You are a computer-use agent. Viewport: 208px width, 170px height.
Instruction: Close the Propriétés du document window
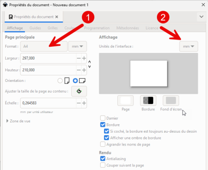[x=203, y=5]
